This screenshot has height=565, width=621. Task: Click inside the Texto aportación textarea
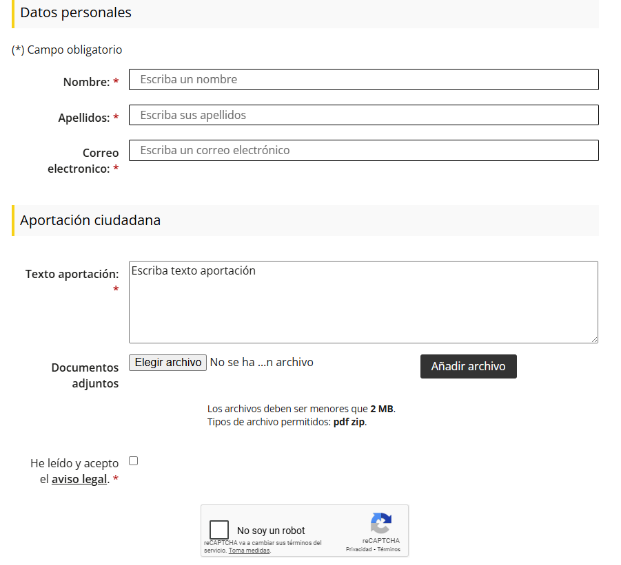point(363,301)
